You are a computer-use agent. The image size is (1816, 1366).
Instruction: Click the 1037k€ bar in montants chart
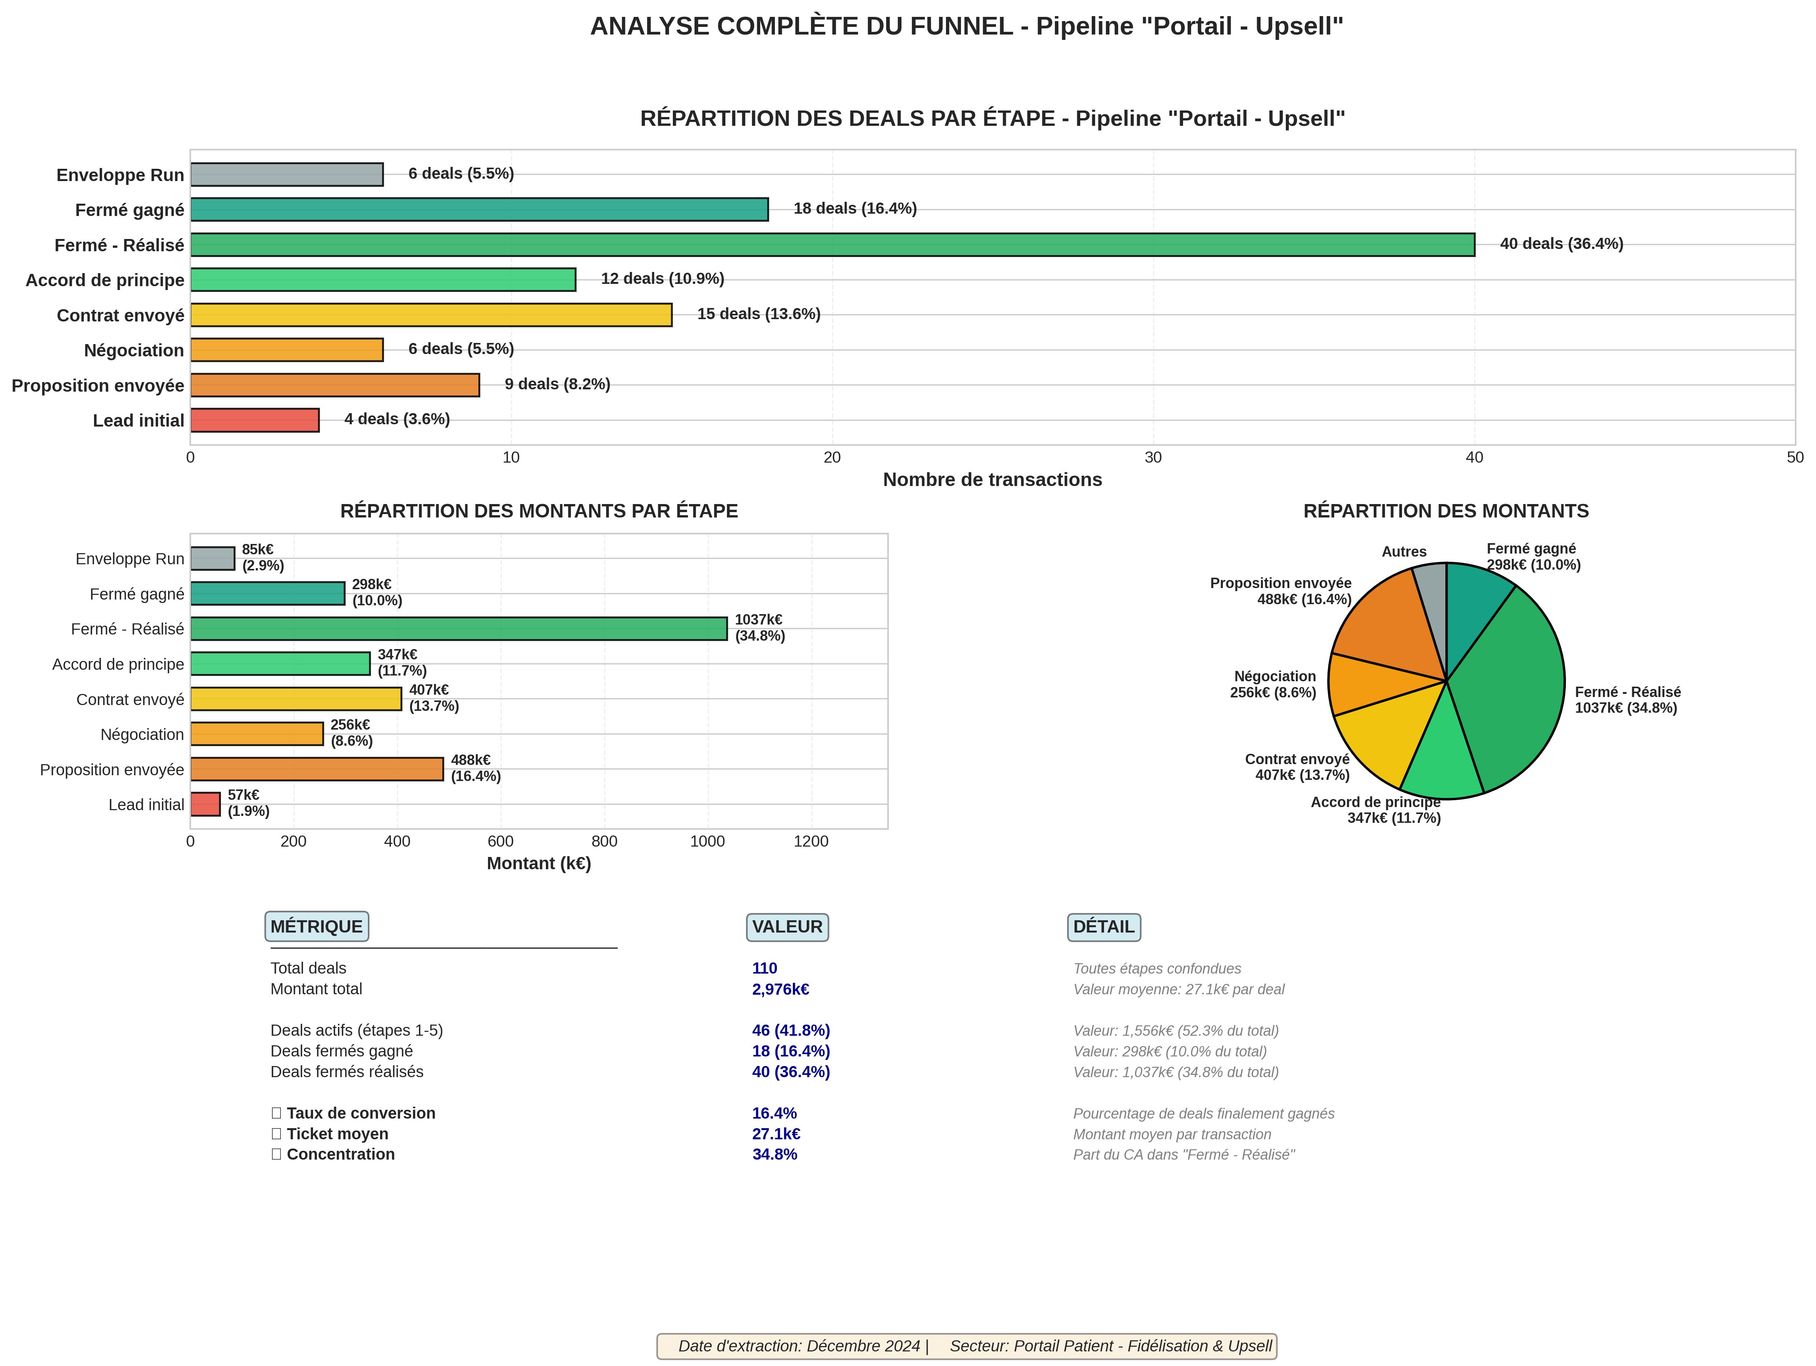458,629
